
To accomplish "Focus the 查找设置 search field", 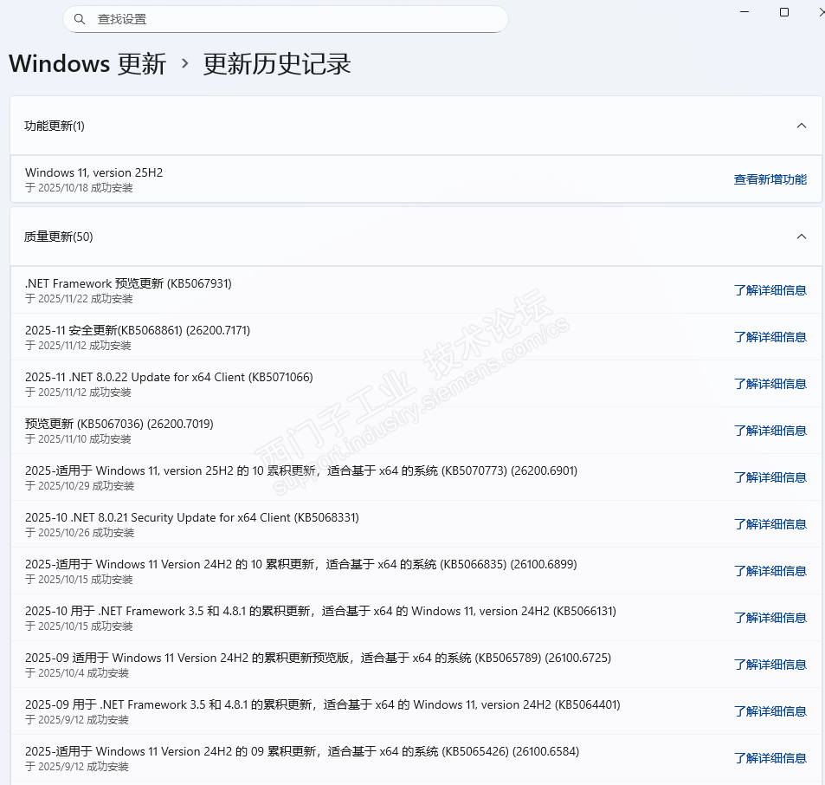I will (x=286, y=19).
